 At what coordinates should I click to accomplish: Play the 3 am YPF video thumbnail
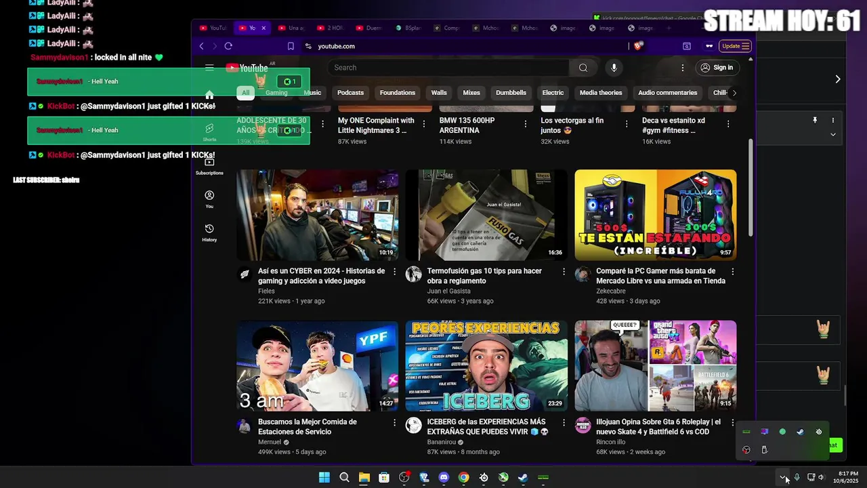pyautogui.click(x=317, y=366)
